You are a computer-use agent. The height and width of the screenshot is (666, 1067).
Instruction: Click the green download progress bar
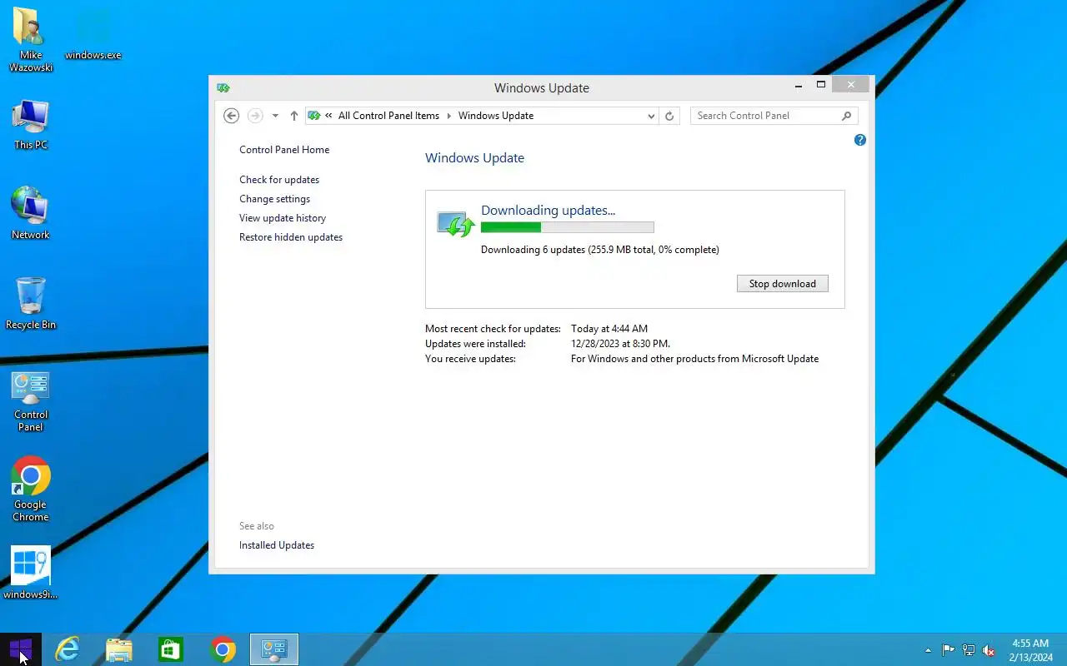click(568, 227)
